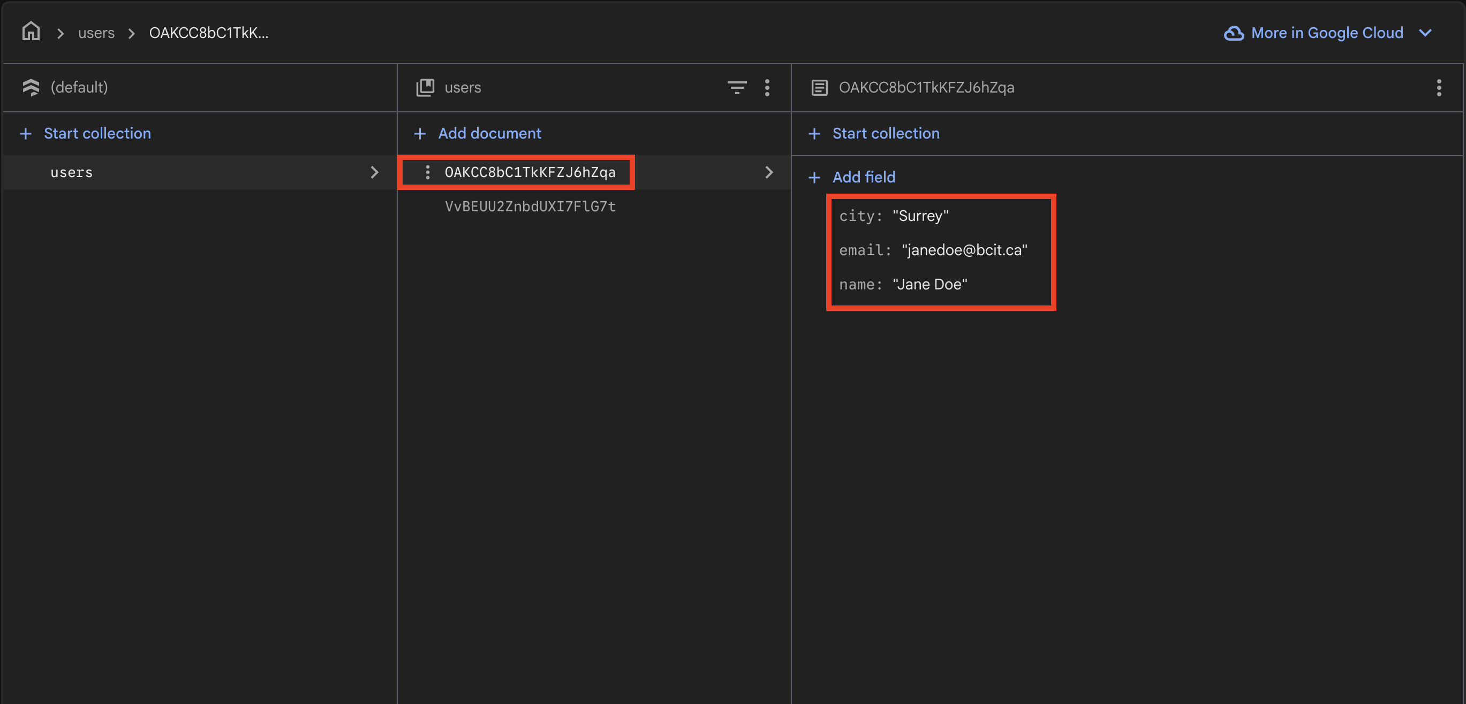This screenshot has height=704, width=1466.
Task: Click the right chevron on the users row
Action: coord(374,172)
